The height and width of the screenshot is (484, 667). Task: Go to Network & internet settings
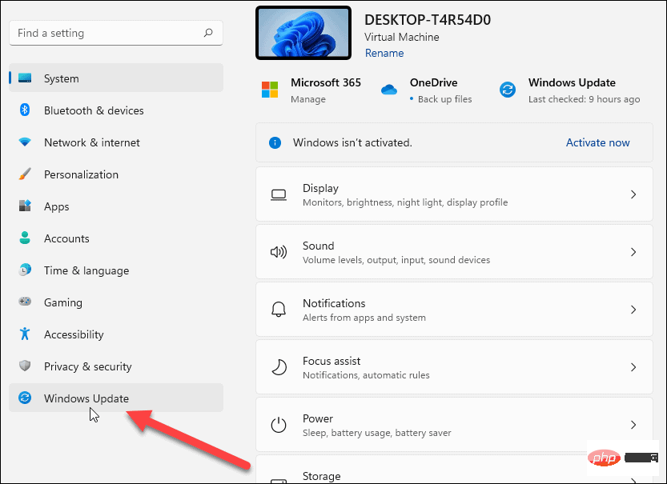(x=116, y=142)
